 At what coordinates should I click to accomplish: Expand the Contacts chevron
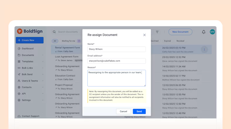43,87
